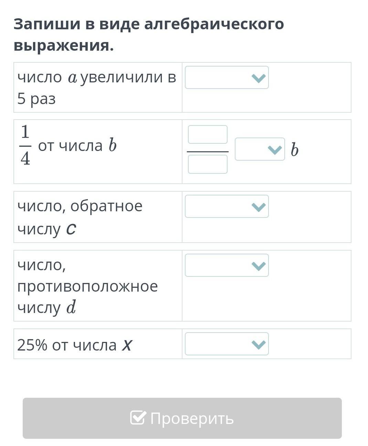Click chevron arrow in the first row dropdown

[x=259, y=78]
